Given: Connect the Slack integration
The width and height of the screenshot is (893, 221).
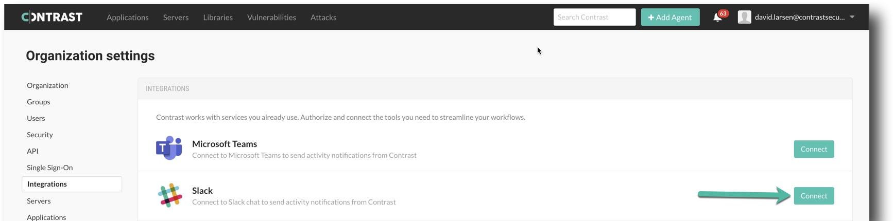Looking at the screenshot, I should (x=814, y=196).
